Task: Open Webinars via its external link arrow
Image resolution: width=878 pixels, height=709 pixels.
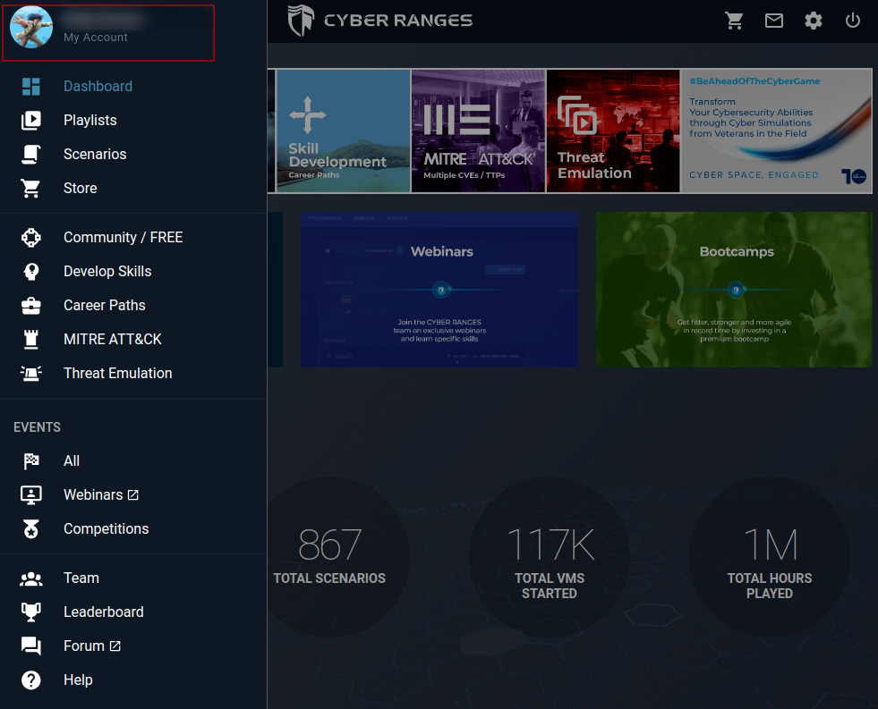Action: tap(133, 494)
